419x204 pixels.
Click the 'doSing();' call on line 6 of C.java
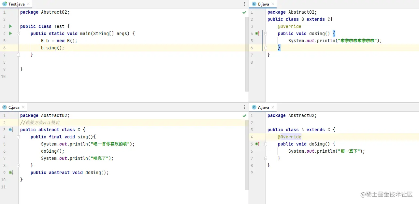coord(53,151)
